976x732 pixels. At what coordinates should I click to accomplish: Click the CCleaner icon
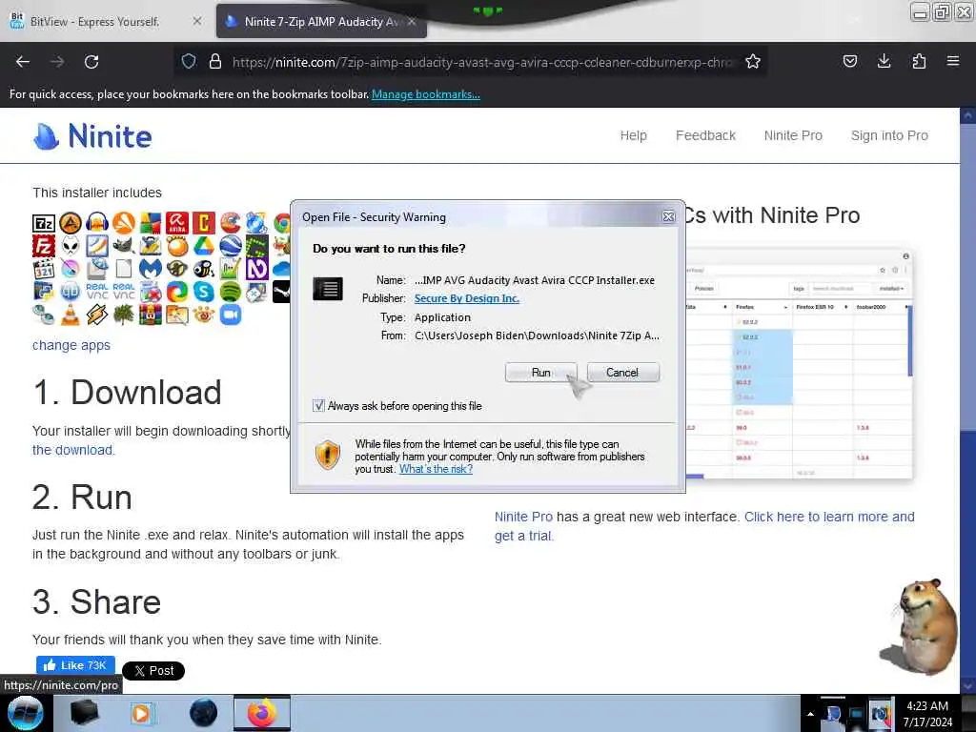(231, 223)
